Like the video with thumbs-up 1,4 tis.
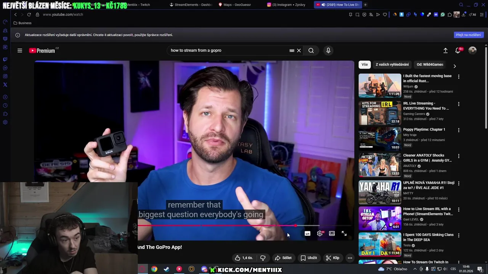The height and width of the screenshot is (274, 488). pos(244,258)
